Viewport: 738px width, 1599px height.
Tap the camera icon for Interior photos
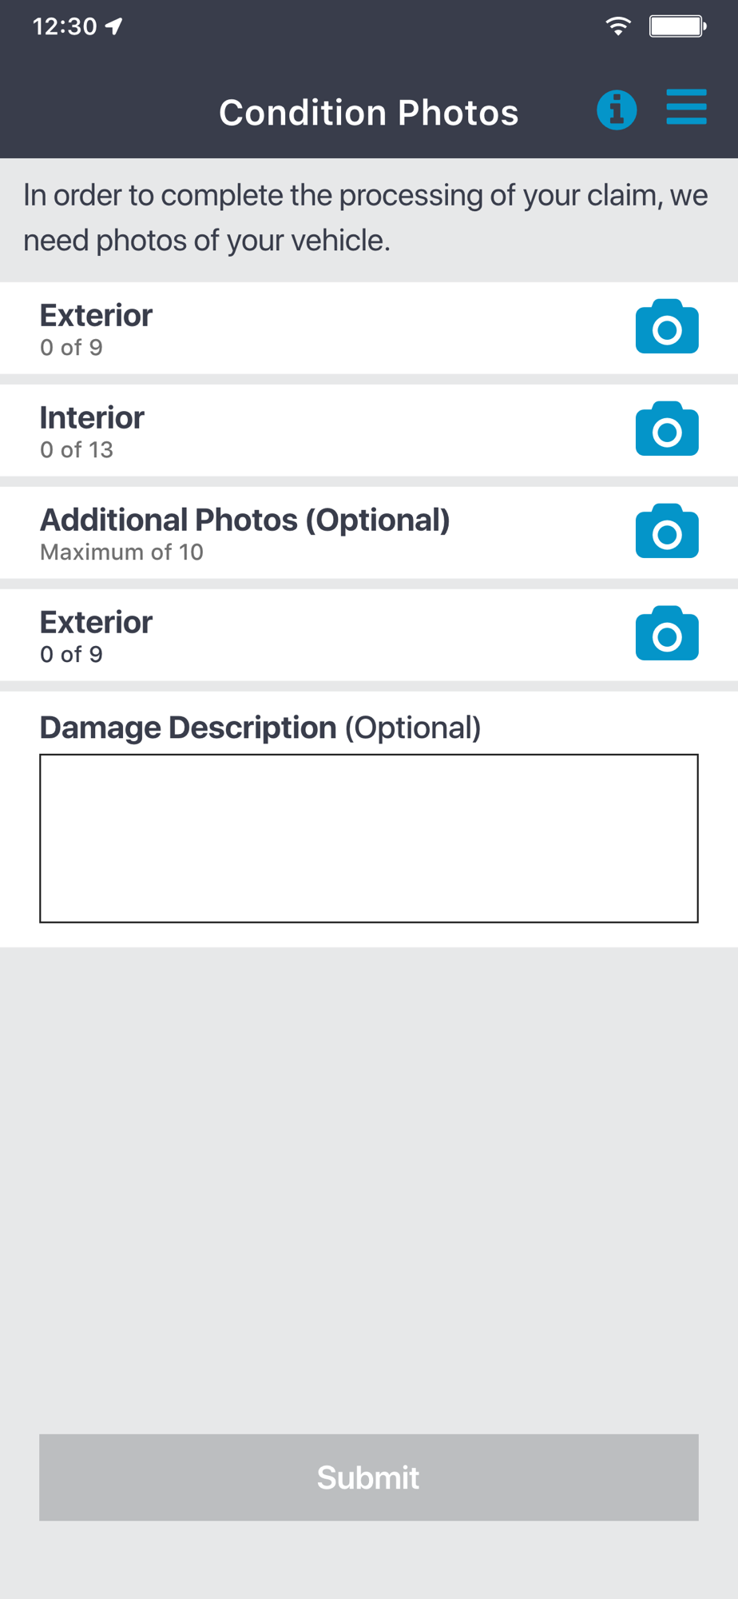click(667, 429)
